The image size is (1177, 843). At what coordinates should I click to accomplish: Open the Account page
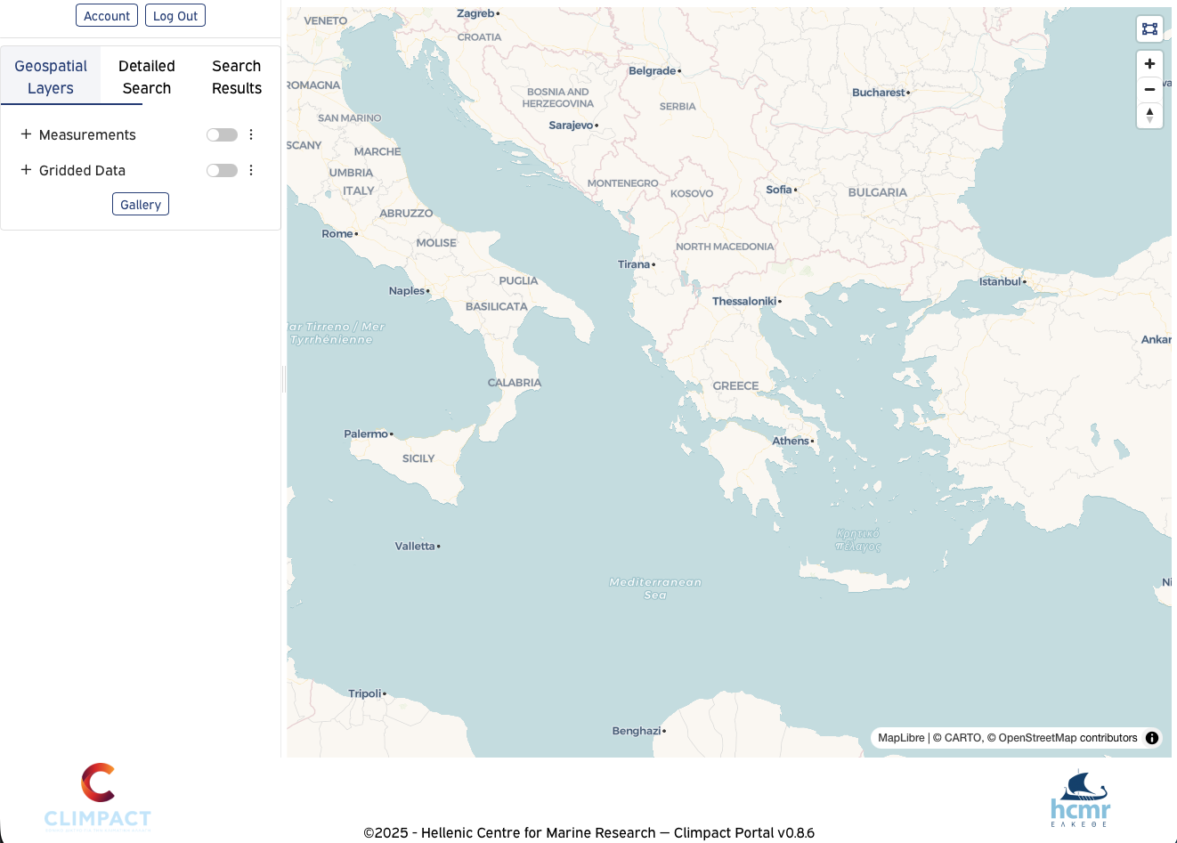point(106,14)
